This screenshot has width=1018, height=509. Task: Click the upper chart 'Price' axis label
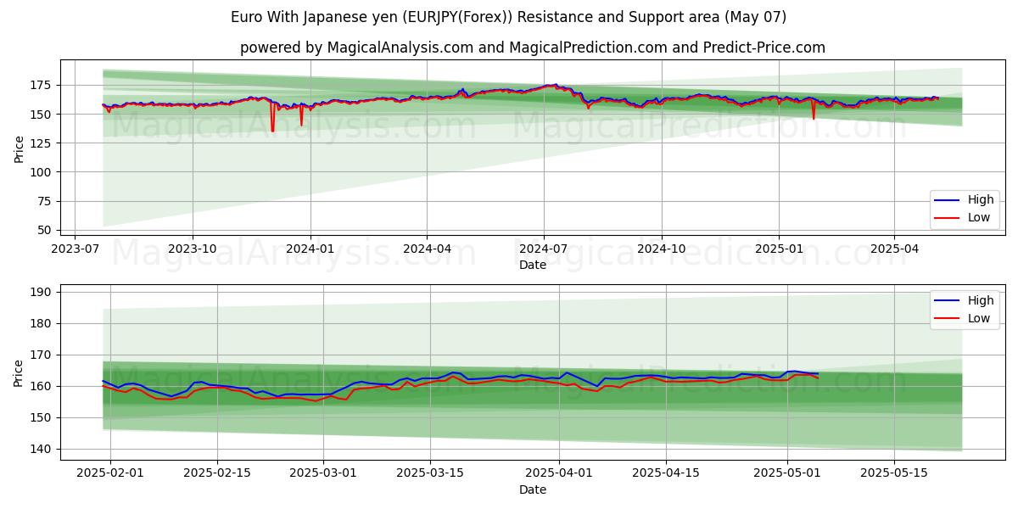(19, 148)
